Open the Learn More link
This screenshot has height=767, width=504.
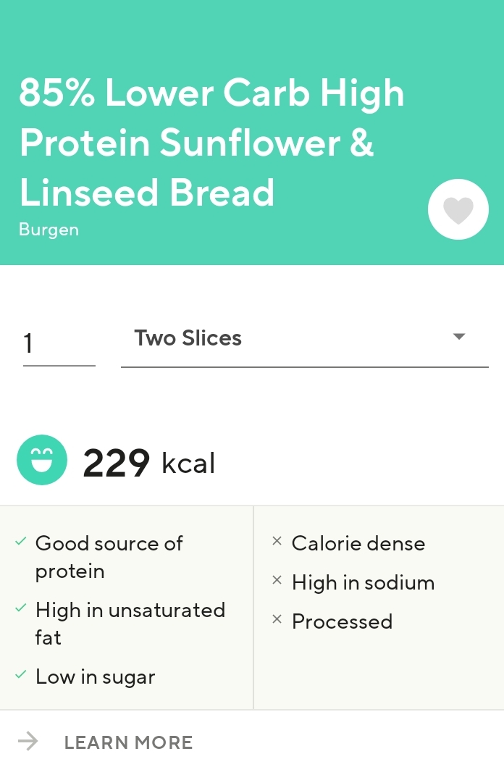click(128, 742)
